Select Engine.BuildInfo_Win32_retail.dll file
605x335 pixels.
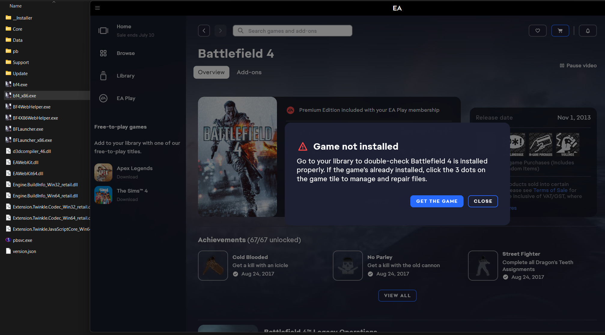(45, 185)
